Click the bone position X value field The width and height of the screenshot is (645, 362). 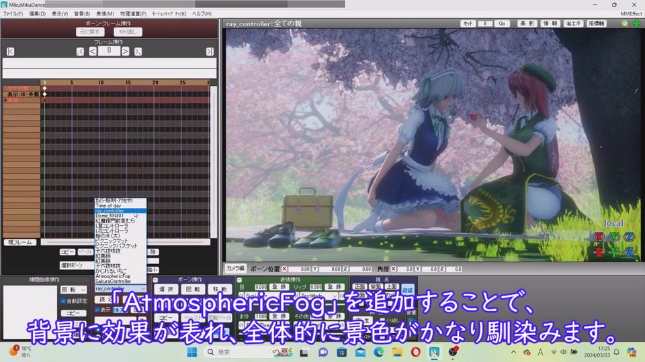[x=299, y=269]
